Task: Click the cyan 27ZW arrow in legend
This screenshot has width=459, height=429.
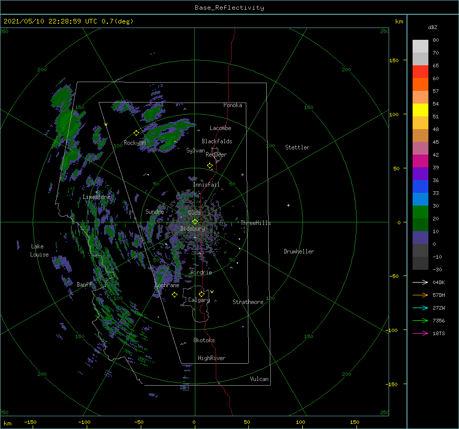Action: 420,308
